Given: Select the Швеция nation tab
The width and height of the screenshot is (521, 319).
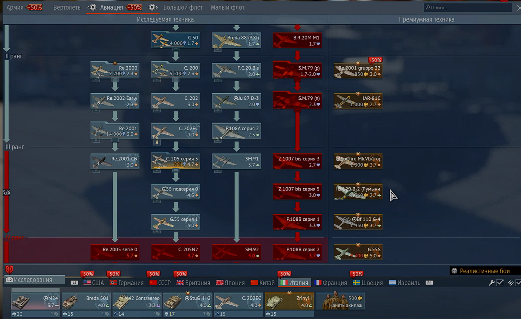Looking at the screenshot, I should coord(368,283).
